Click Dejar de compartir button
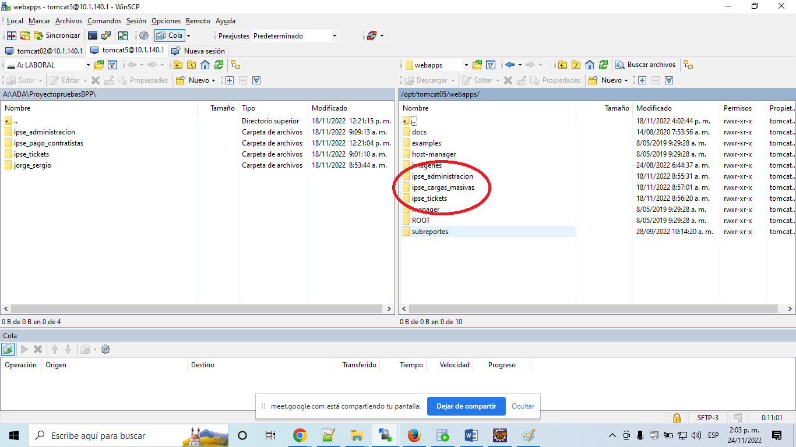This screenshot has height=447, width=796. (x=466, y=406)
